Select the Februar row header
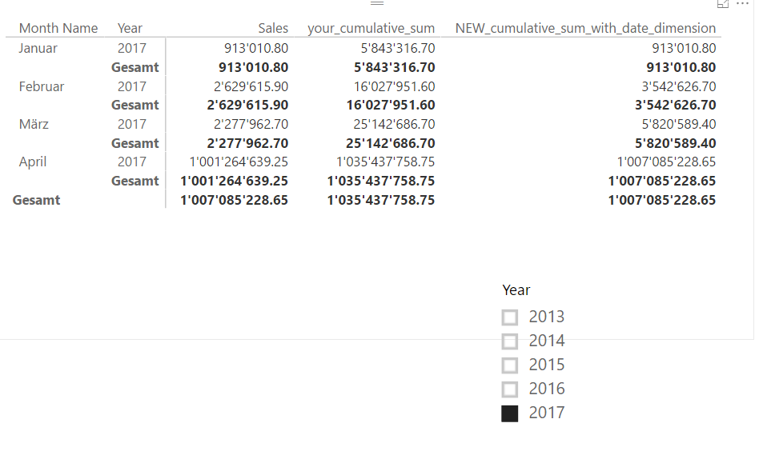 coord(42,86)
